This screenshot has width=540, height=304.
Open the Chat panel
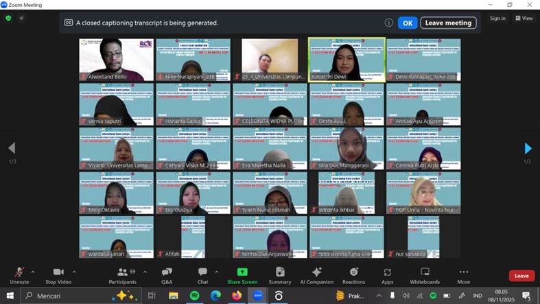coord(202,274)
